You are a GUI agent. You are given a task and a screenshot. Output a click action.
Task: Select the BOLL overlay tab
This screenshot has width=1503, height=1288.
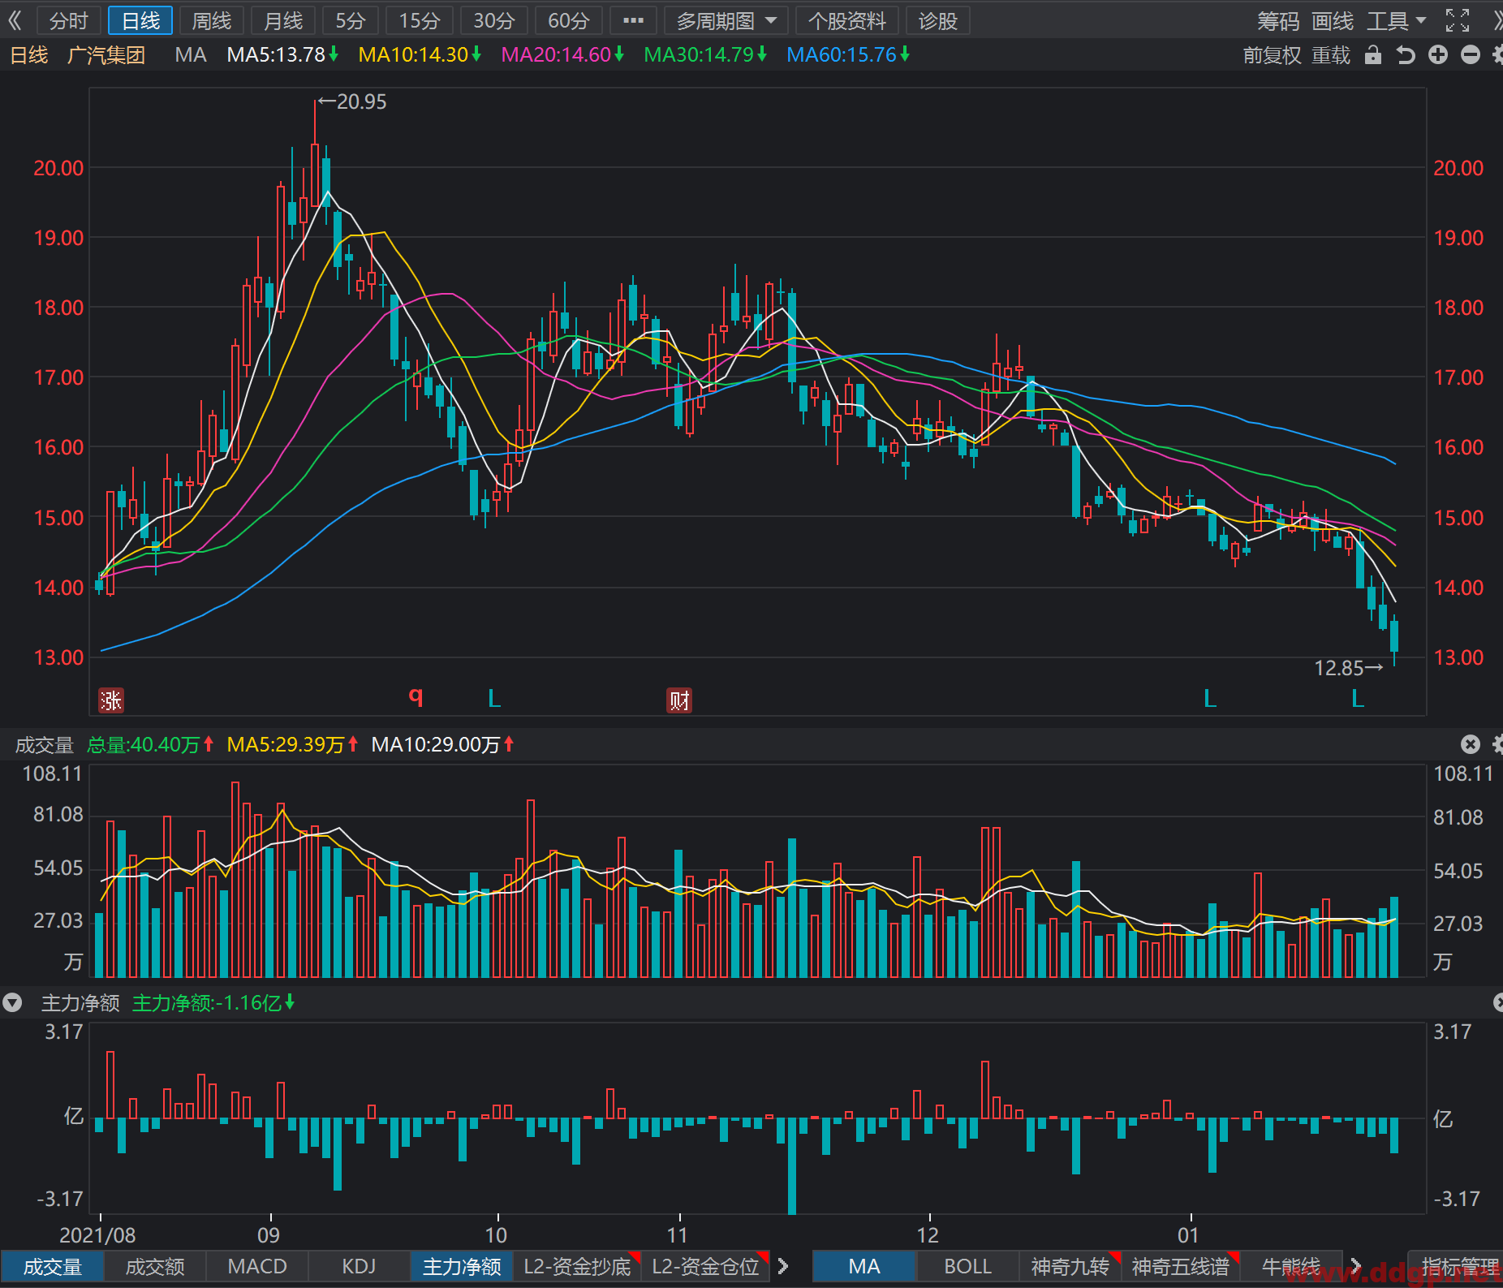pyautogui.click(x=967, y=1266)
